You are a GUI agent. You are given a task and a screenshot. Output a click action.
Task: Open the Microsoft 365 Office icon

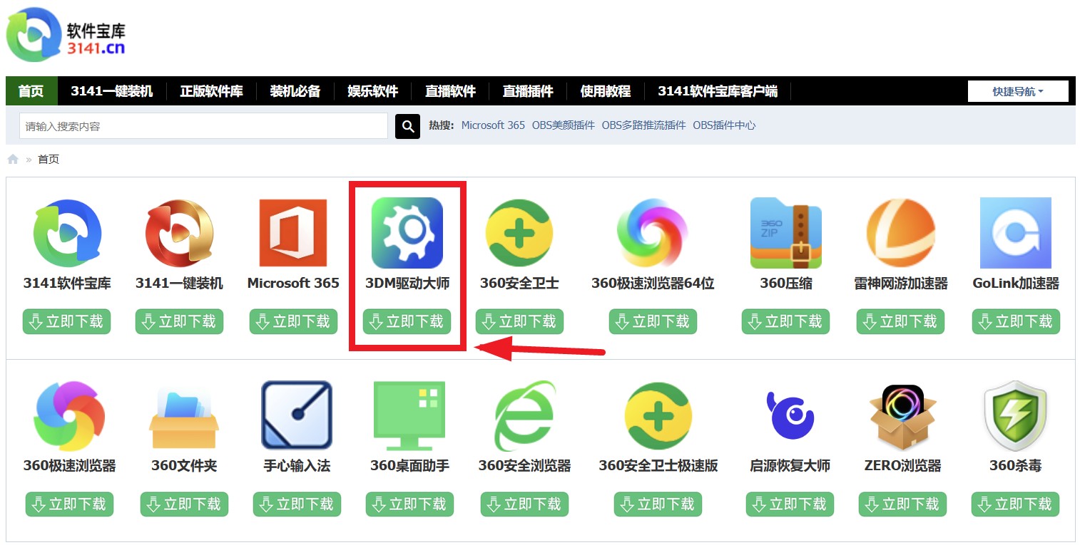[x=293, y=233]
